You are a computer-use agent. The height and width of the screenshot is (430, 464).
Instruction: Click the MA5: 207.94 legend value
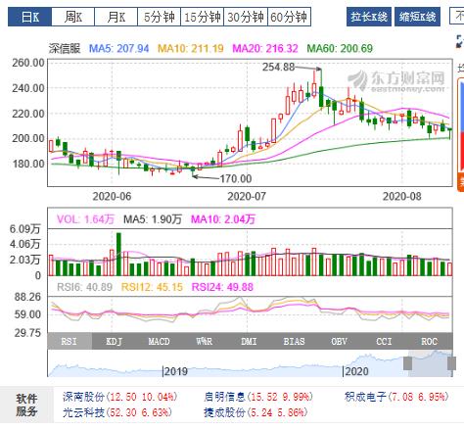119,49
